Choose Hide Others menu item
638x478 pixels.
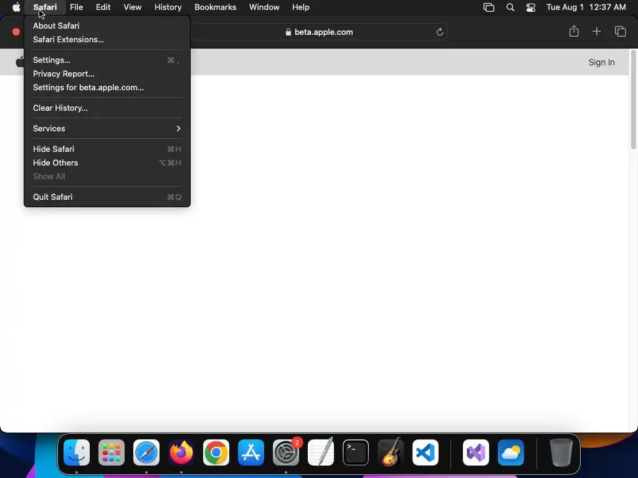click(x=107, y=162)
